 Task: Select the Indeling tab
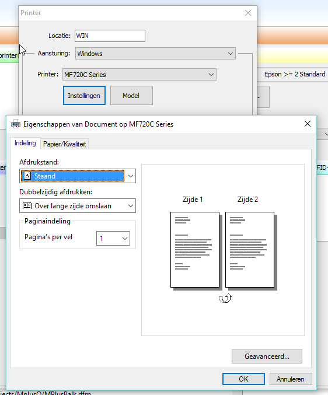(x=25, y=143)
